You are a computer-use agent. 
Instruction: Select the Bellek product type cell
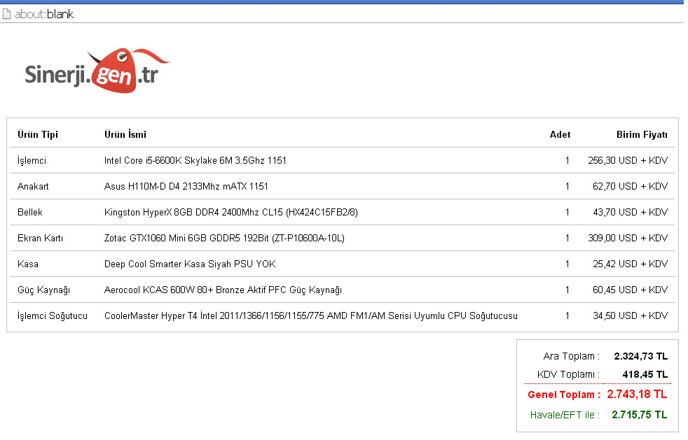tap(30, 212)
